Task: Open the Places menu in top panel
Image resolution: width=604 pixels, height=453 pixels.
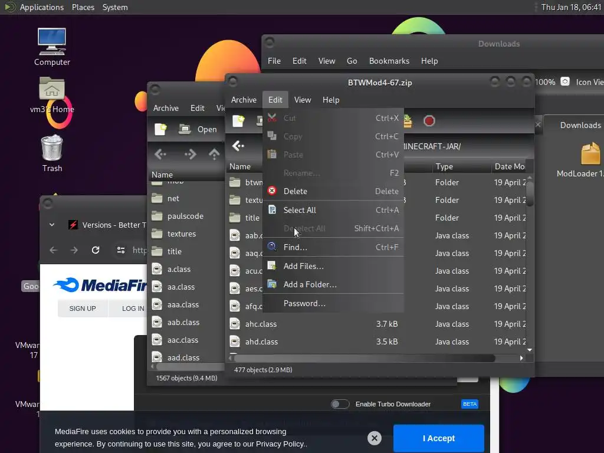Action: point(83,7)
